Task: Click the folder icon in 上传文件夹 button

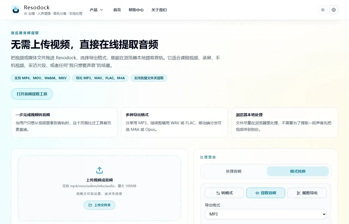Action: 90,205
